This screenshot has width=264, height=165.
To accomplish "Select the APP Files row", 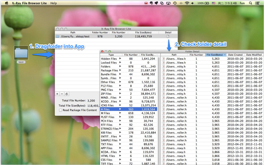I will click(129, 148).
